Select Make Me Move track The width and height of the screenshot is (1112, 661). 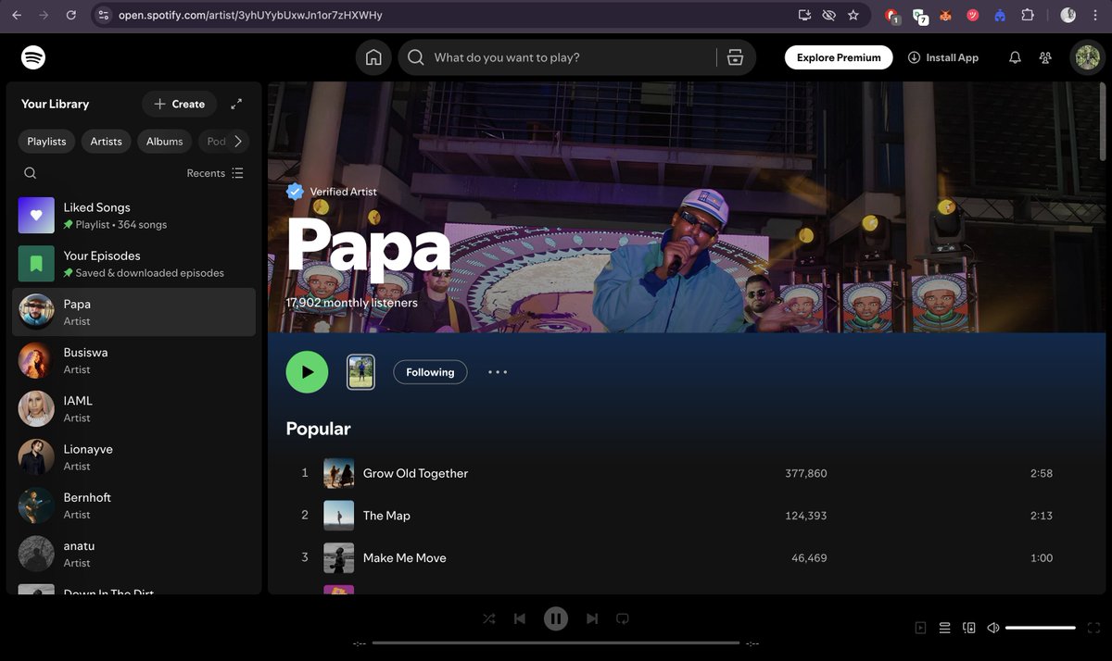click(x=686, y=558)
